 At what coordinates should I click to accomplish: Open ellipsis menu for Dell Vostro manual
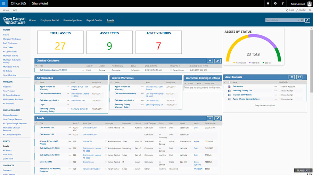point(275,86)
